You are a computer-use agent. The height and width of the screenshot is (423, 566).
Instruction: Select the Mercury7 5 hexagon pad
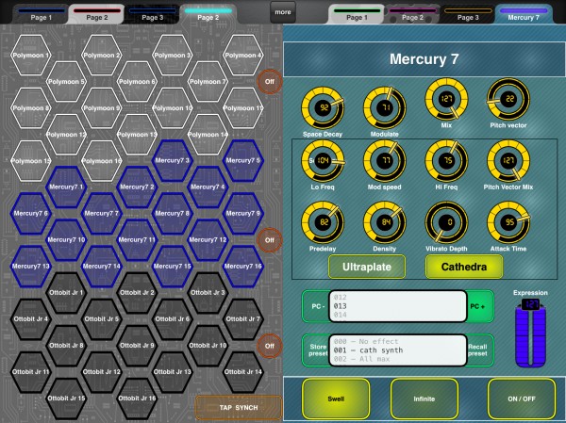243,160
